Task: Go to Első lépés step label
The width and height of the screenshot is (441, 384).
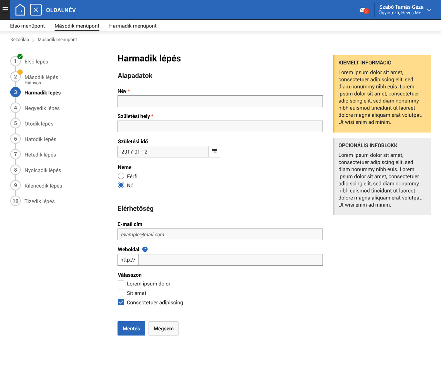Action: coord(36,62)
